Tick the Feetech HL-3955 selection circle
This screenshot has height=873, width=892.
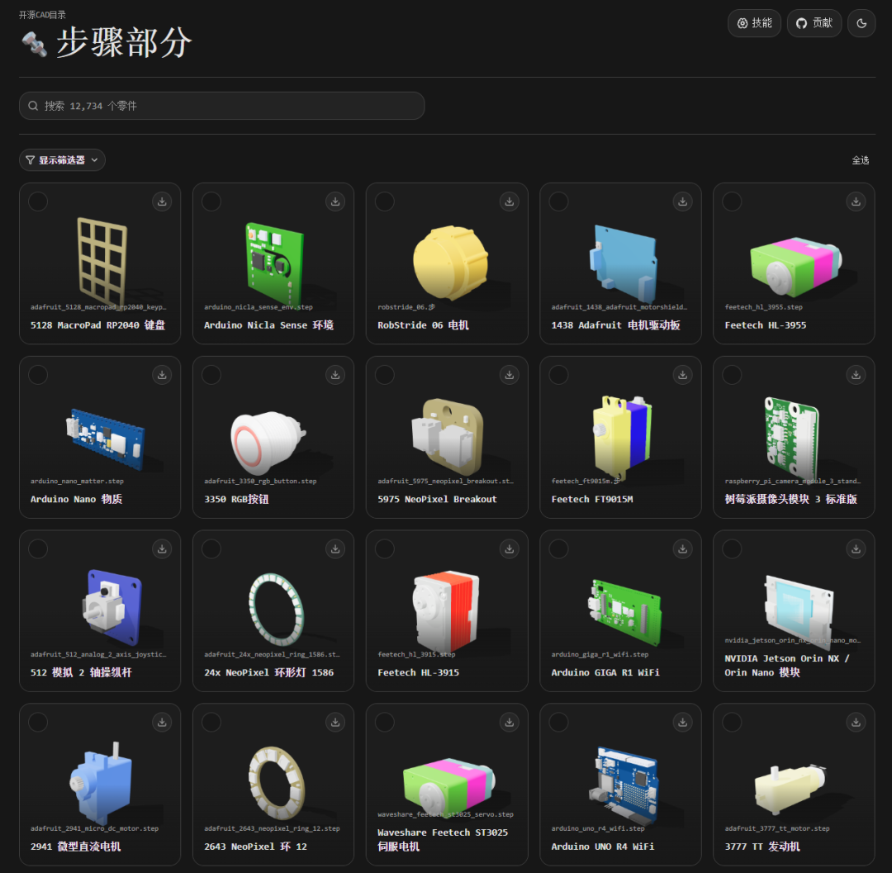(x=732, y=202)
